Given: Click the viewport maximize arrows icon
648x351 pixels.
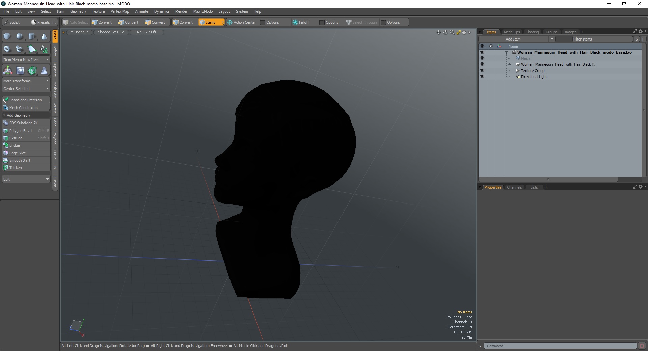Looking at the screenshot, I should coord(458,32).
